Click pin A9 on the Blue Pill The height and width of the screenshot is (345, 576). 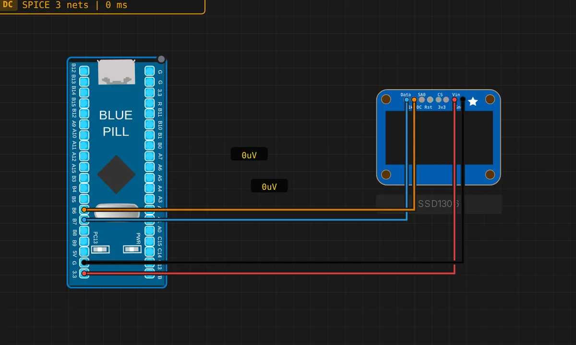tap(84, 124)
